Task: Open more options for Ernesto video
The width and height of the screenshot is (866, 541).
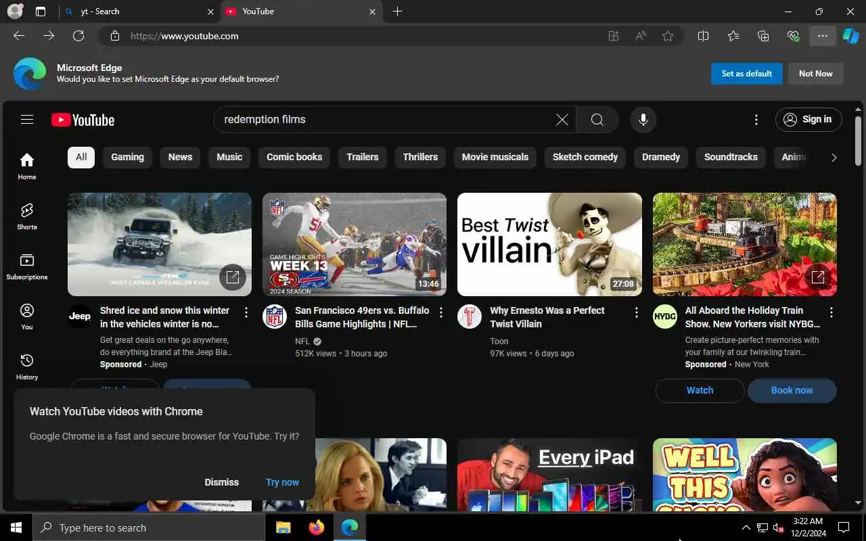Action: 636,312
